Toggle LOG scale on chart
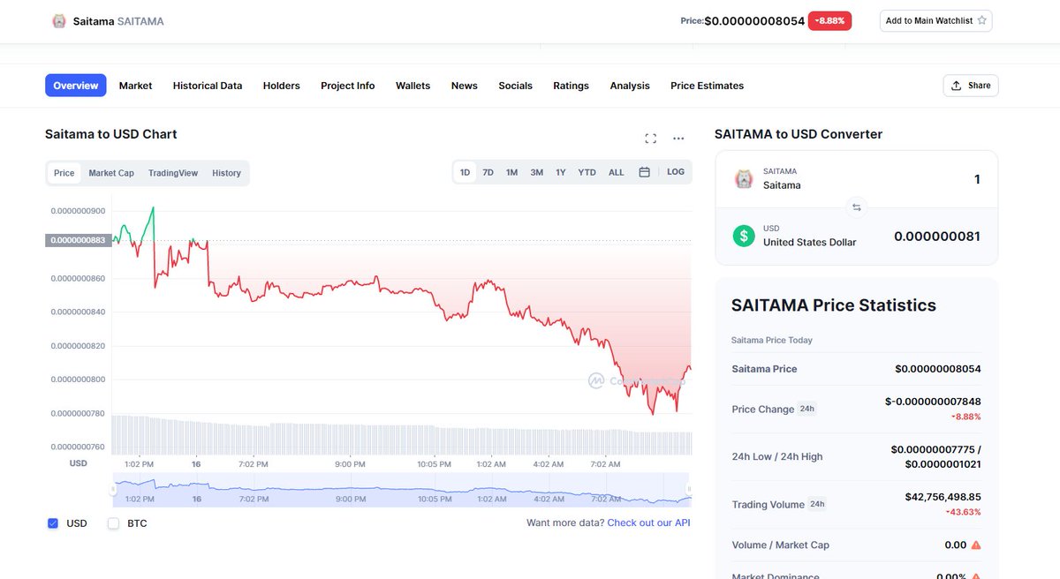This screenshot has height=579, width=1060. [676, 172]
